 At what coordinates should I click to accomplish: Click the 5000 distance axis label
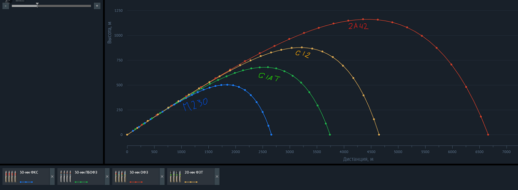click(x=398, y=152)
